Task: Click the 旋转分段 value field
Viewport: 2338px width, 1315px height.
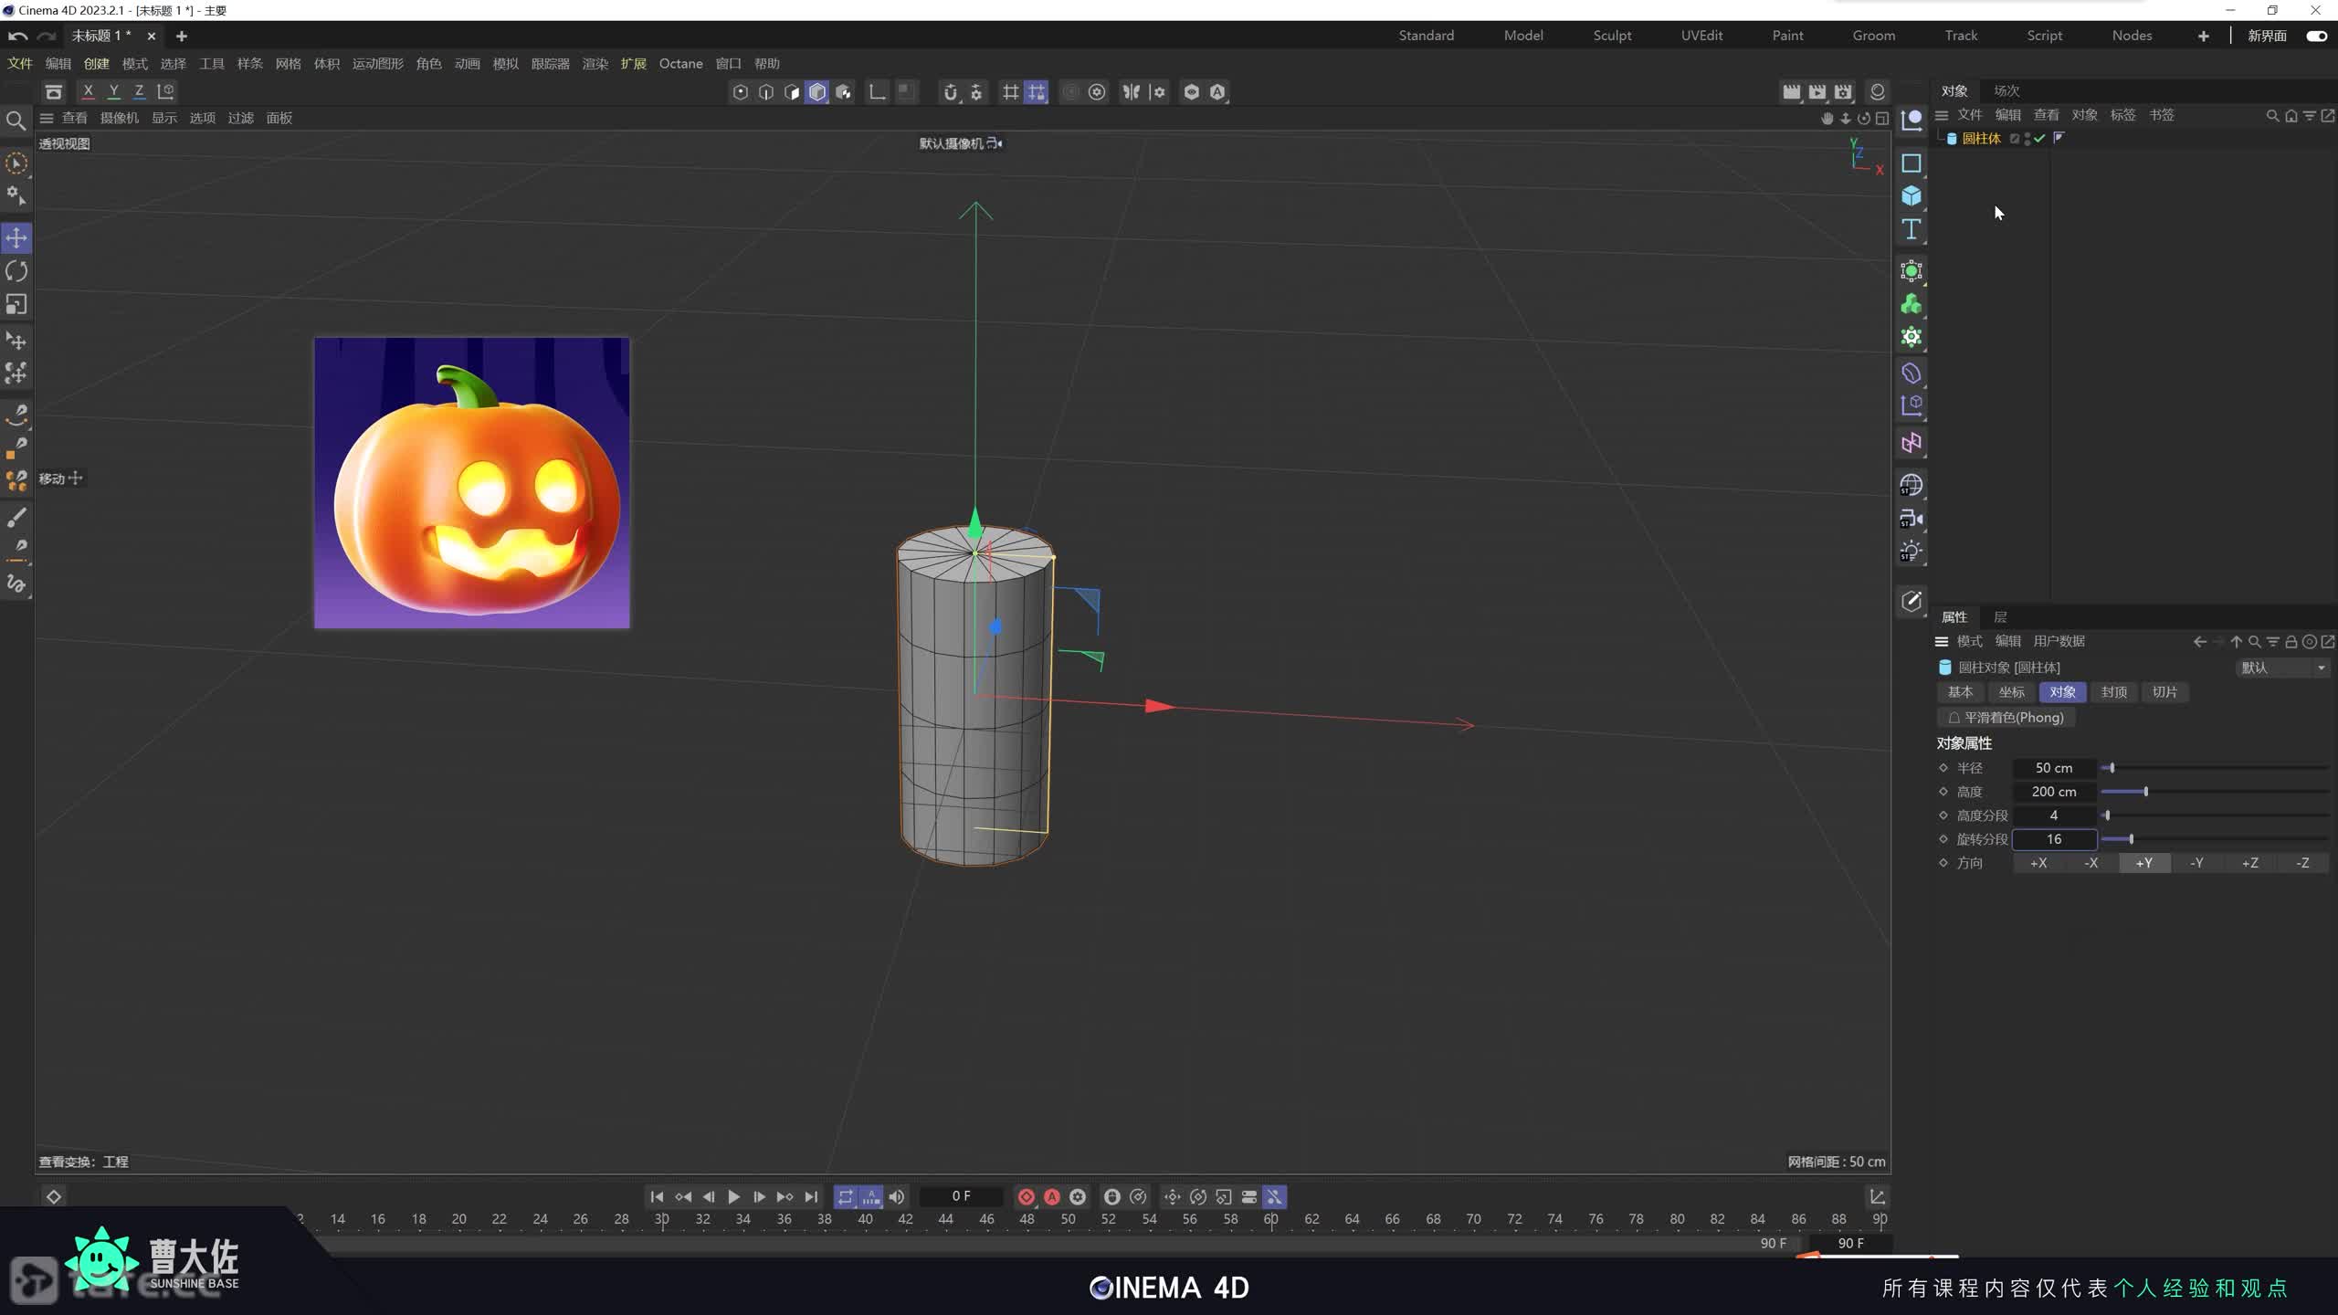Action: click(2053, 839)
